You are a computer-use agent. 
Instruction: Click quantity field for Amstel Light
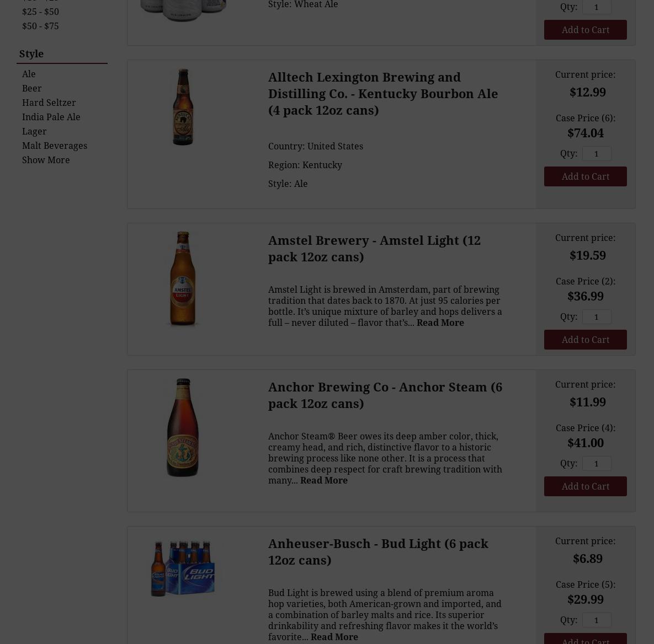596,316
